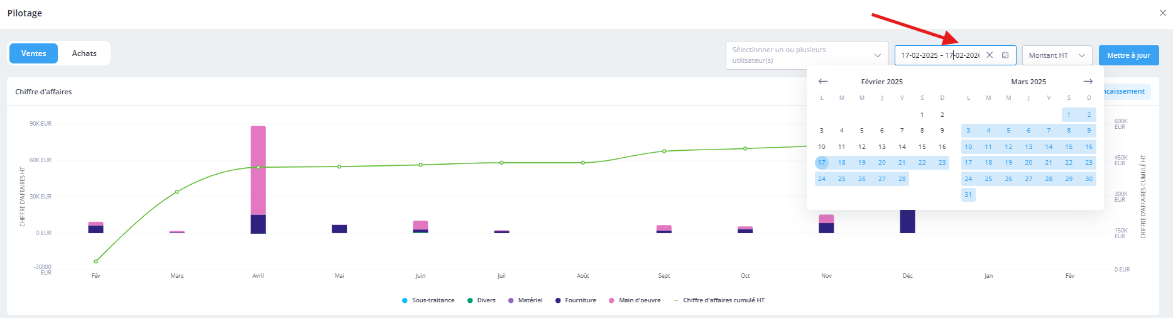Clear the date range with X icon
Image resolution: width=1173 pixels, height=318 pixels.
[990, 55]
